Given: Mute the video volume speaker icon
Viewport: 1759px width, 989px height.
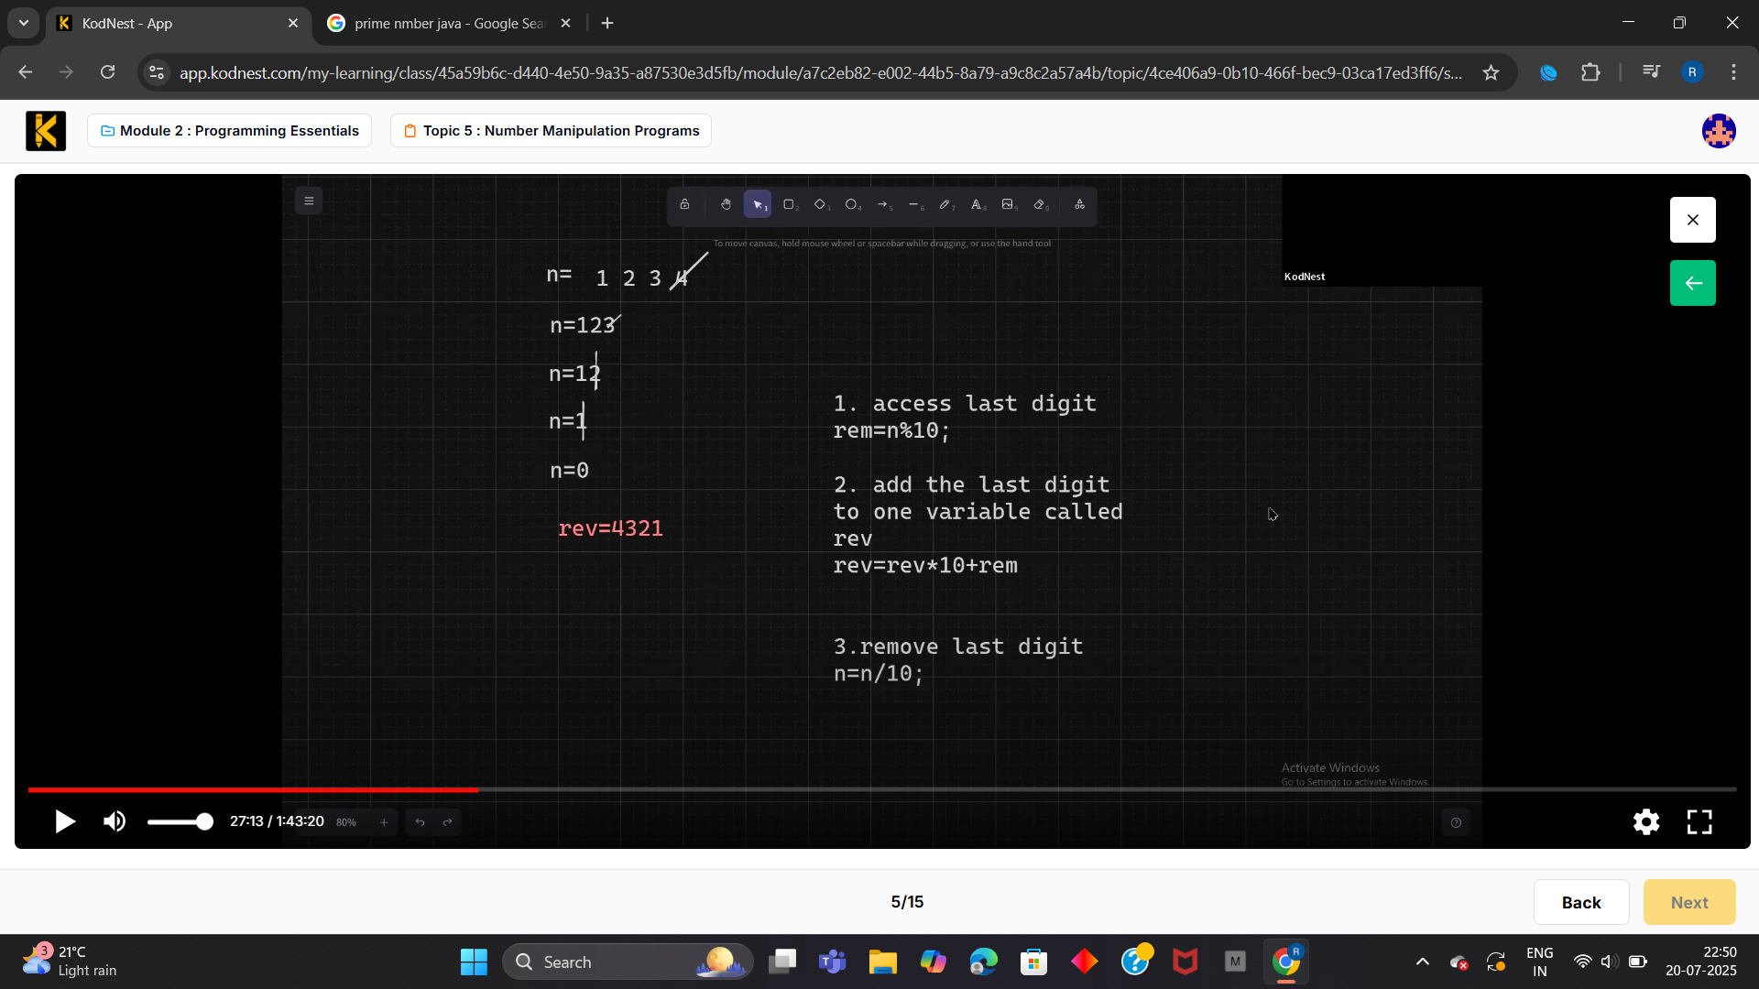Looking at the screenshot, I should click(115, 821).
